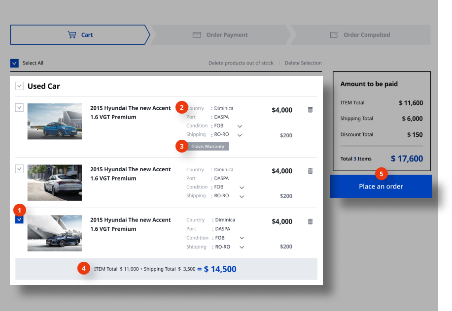Click the $ 11,000 ITEM Total in the subtotal bar

pos(129,269)
